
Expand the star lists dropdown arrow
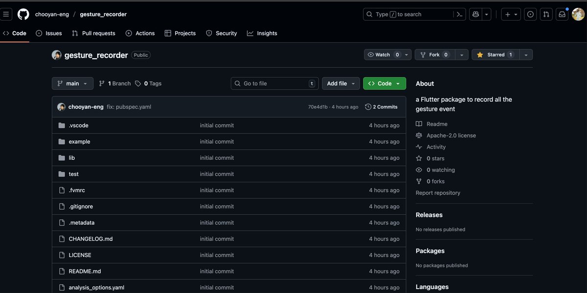[526, 55]
